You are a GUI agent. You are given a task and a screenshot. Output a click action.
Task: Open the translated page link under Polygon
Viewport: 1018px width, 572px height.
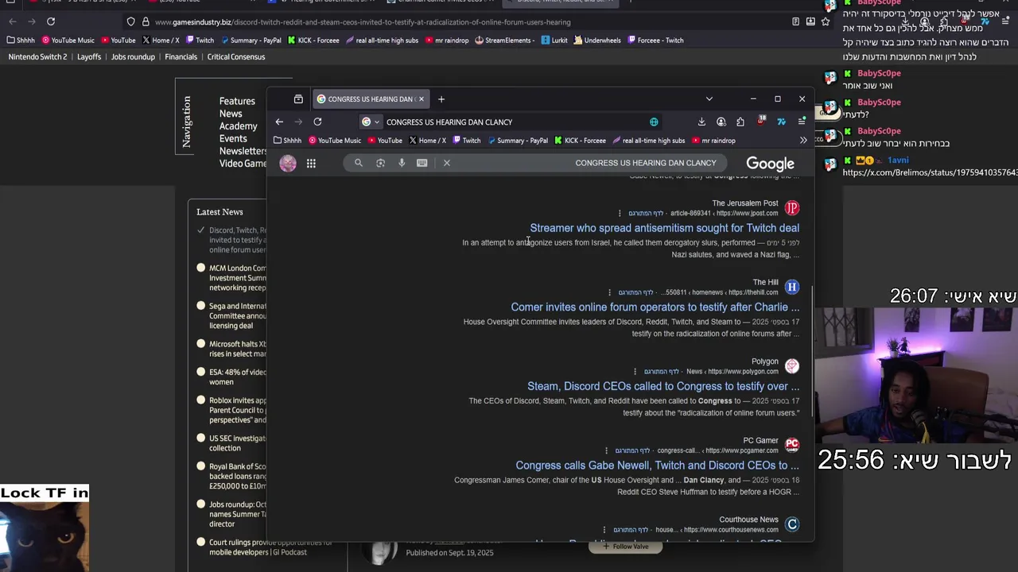click(x=662, y=372)
